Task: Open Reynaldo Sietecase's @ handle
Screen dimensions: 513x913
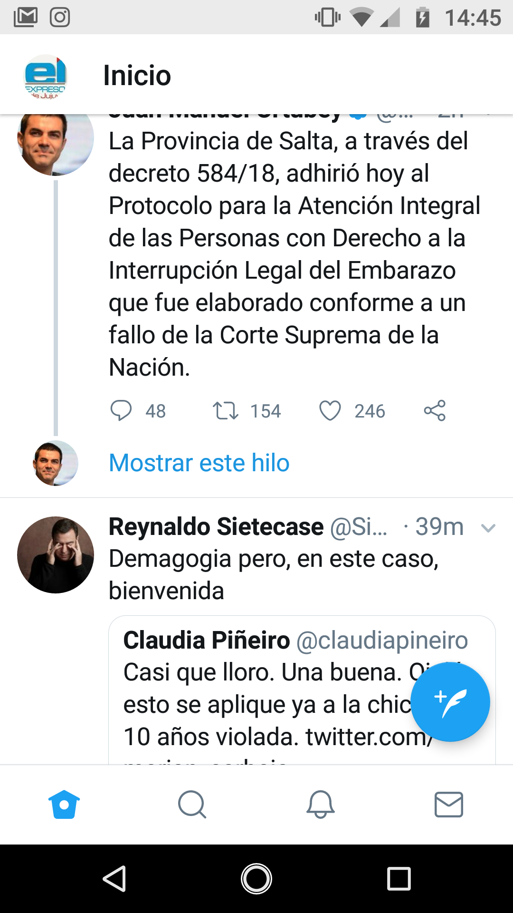Action: [x=360, y=527]
